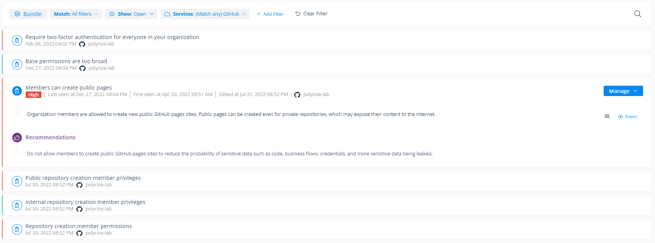Open the Show: Open dropdown
This screenshot has width=655, height=243.
132,14
